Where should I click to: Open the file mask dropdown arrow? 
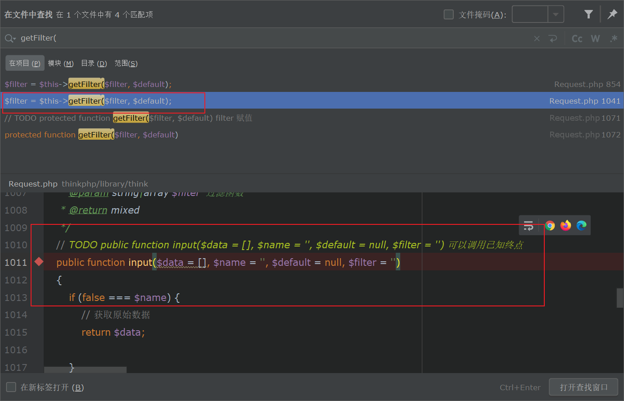click(556, 14)
